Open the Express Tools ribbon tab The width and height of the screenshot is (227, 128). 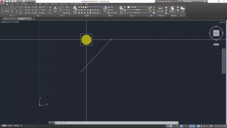63,4
